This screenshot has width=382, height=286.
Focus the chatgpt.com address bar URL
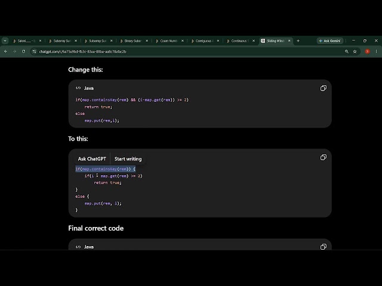[x=82, y=52]
